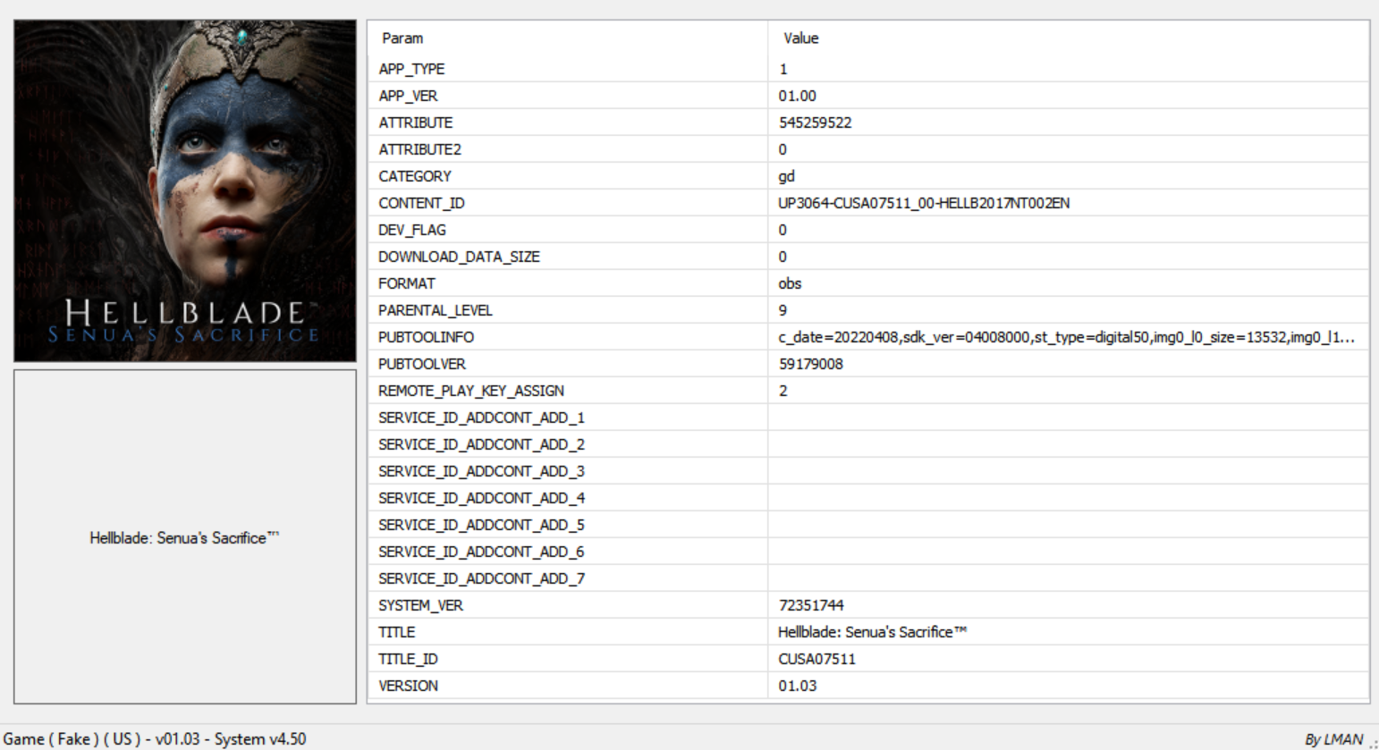
Task: Click the c_date=20220408 PUBTOOLINFO value
Action: [1066, 337]
